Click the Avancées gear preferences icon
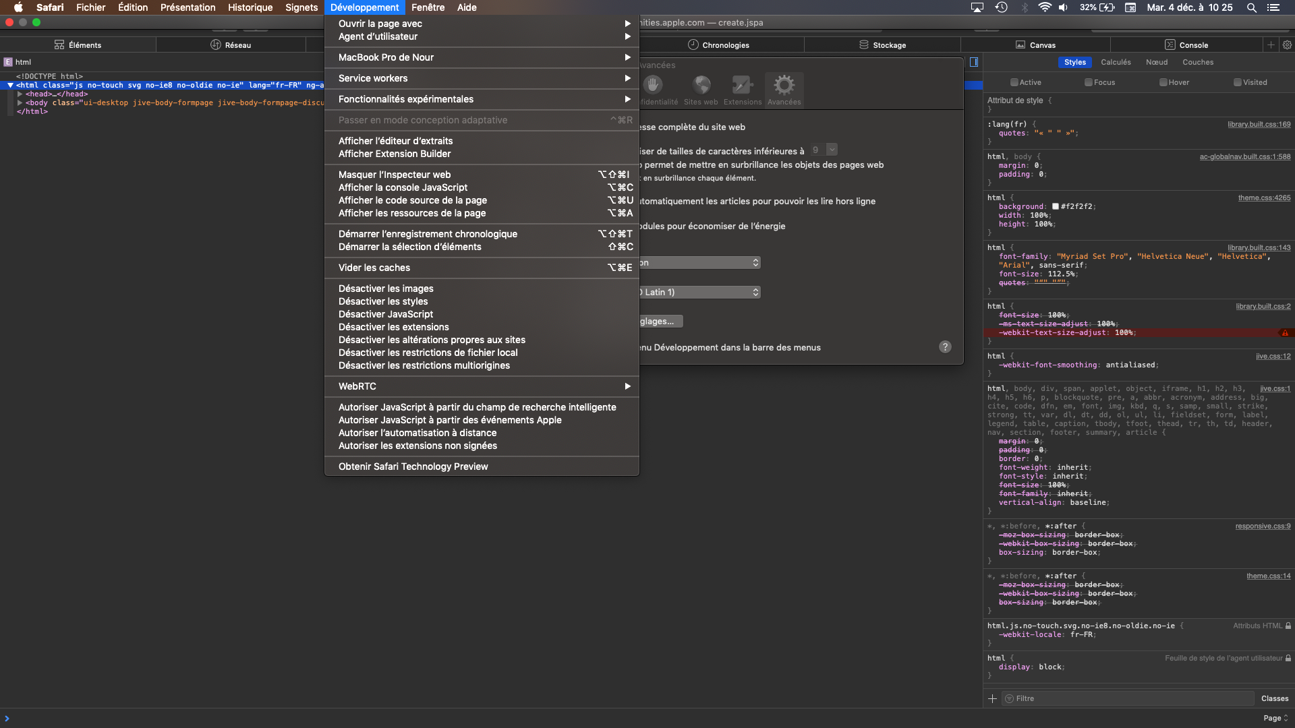 pos(784,86)
